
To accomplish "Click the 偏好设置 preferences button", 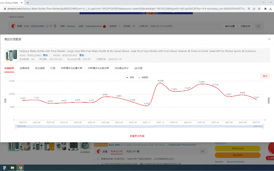I will 230,26.
